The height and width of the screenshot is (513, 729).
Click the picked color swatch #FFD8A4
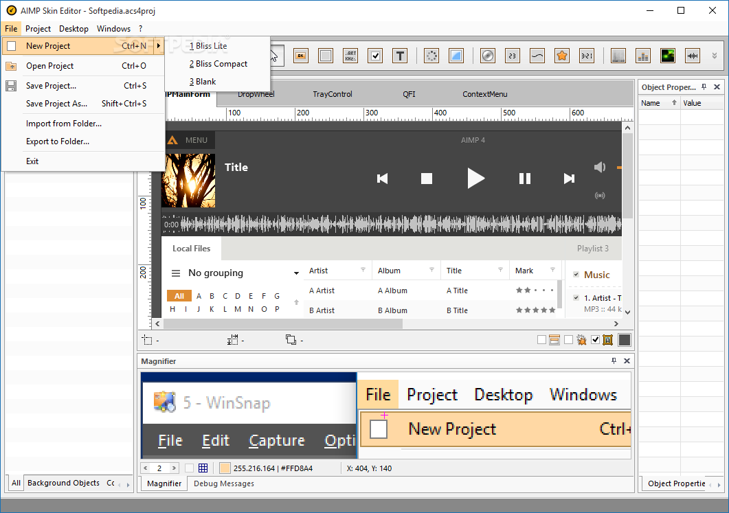[x=225, y=468]
